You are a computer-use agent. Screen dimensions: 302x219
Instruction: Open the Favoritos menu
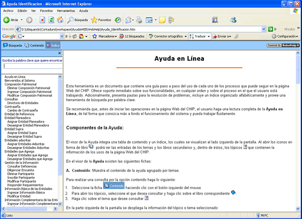pos(46,11)
